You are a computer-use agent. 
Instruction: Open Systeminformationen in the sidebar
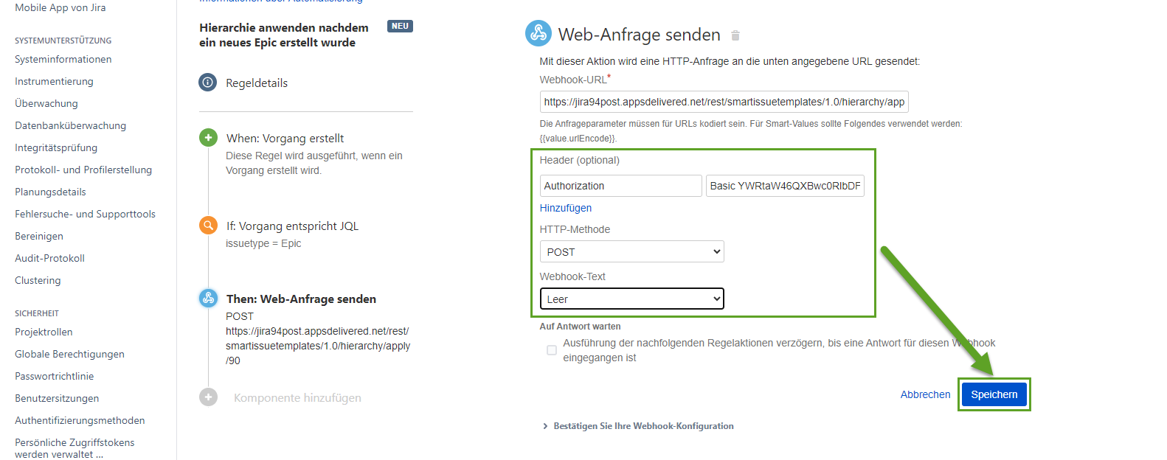pyautogui.click(x=63, y=59)
